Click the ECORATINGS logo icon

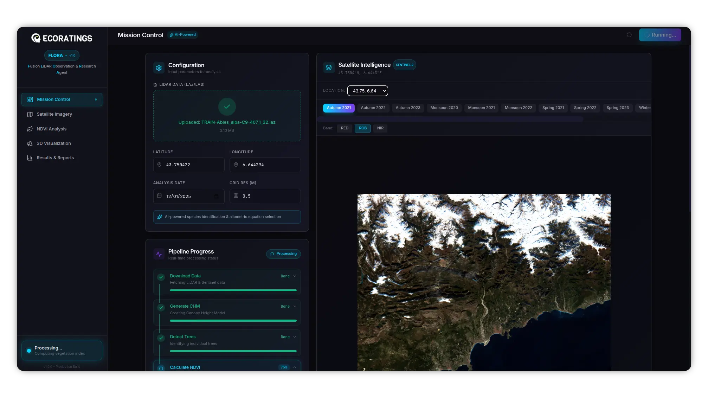[36, 38]
